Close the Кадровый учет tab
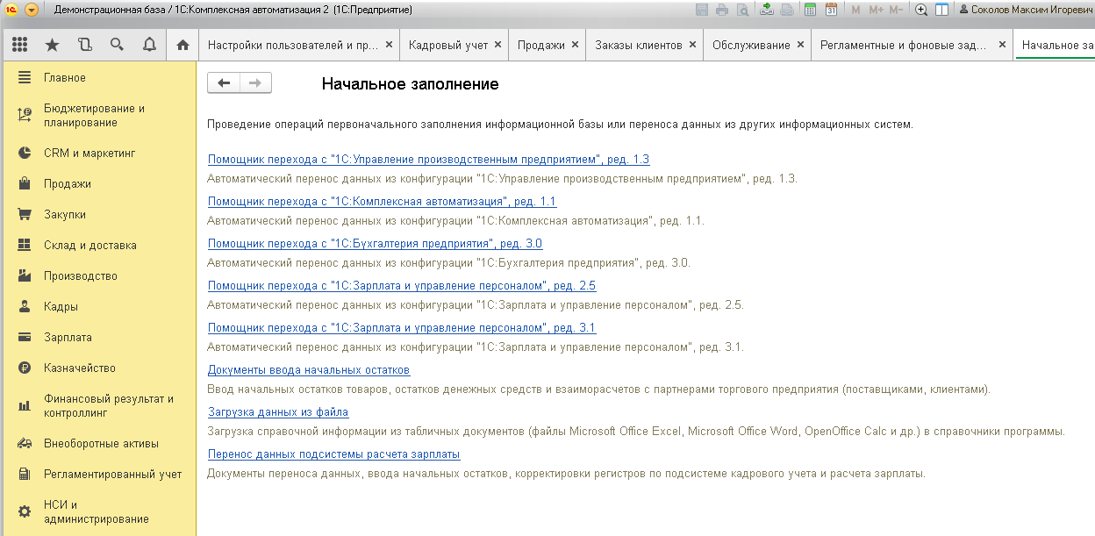The image size is (1095, 536). point(498,45)
